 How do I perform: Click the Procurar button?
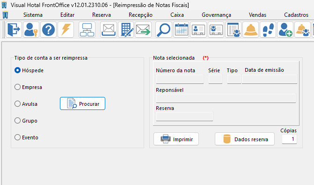click(x=82, y=103)
